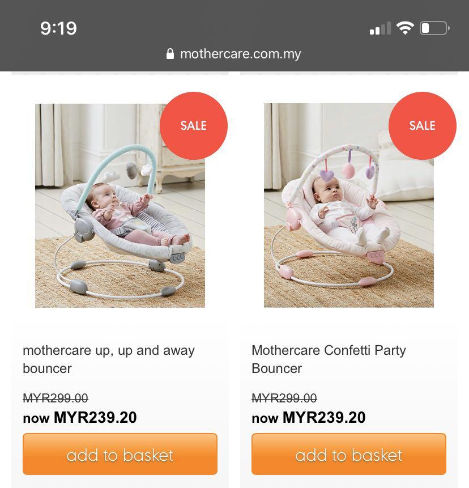Tap the SALE badge on Confetti Party Bouncer
The height and width of the screenshot is (488, 469).
point(423,126)
